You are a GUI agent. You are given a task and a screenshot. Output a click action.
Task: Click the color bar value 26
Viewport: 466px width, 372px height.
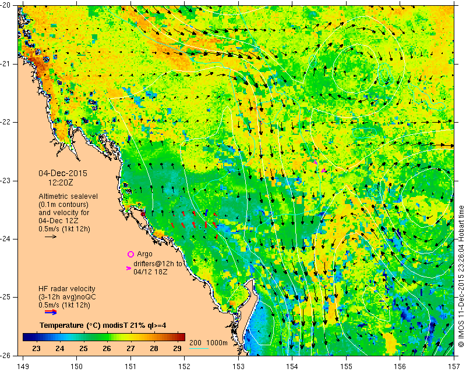pyautogui.click(x=107, y=348)
